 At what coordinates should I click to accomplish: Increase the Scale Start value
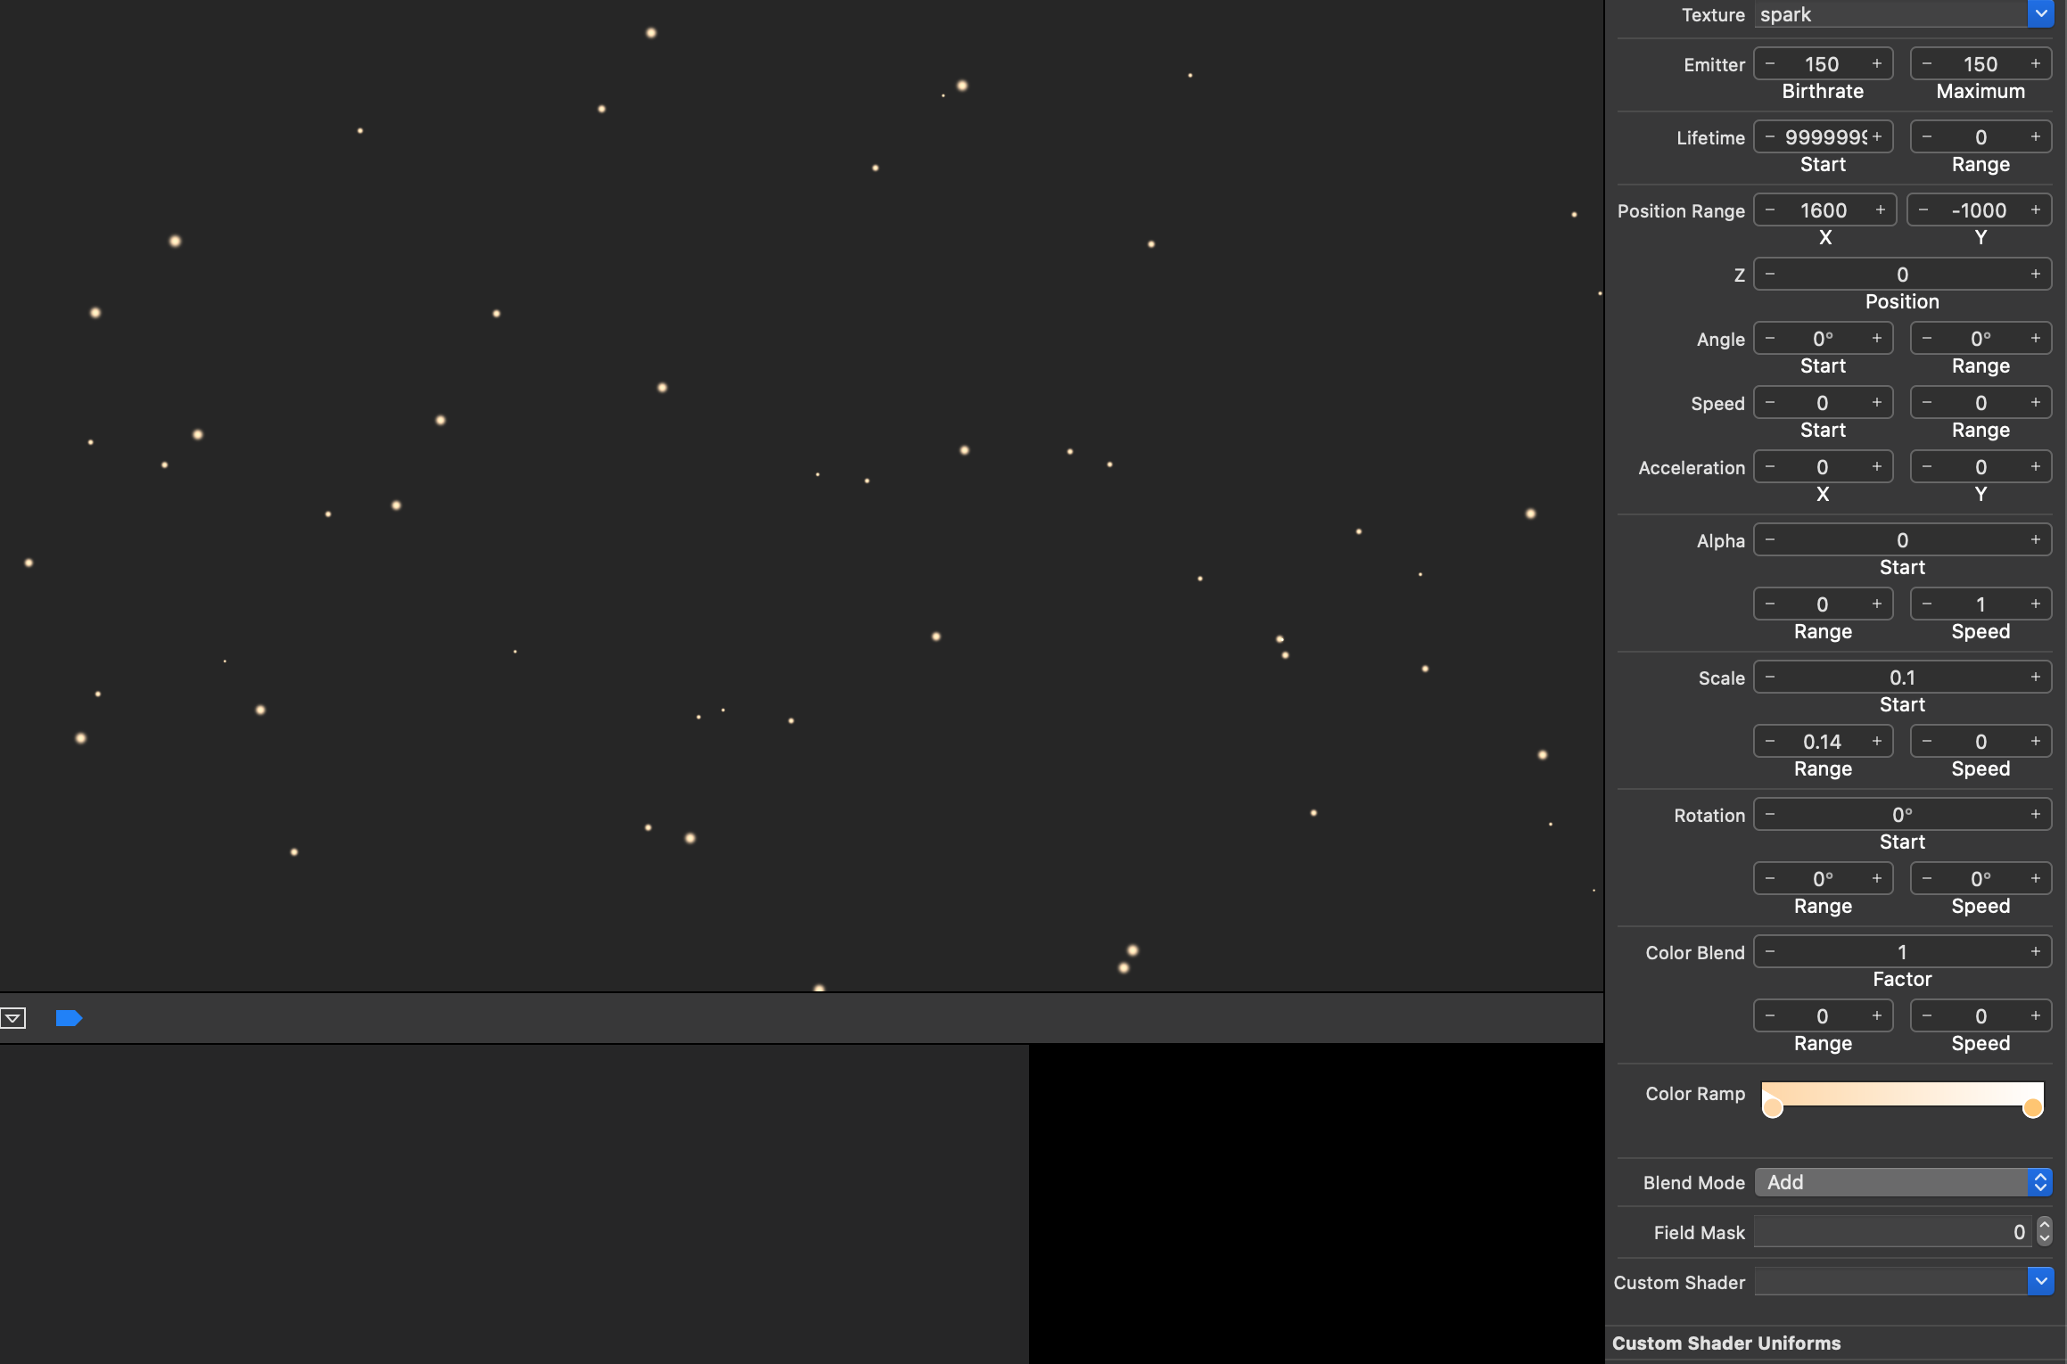click(x=2036, y=677)
